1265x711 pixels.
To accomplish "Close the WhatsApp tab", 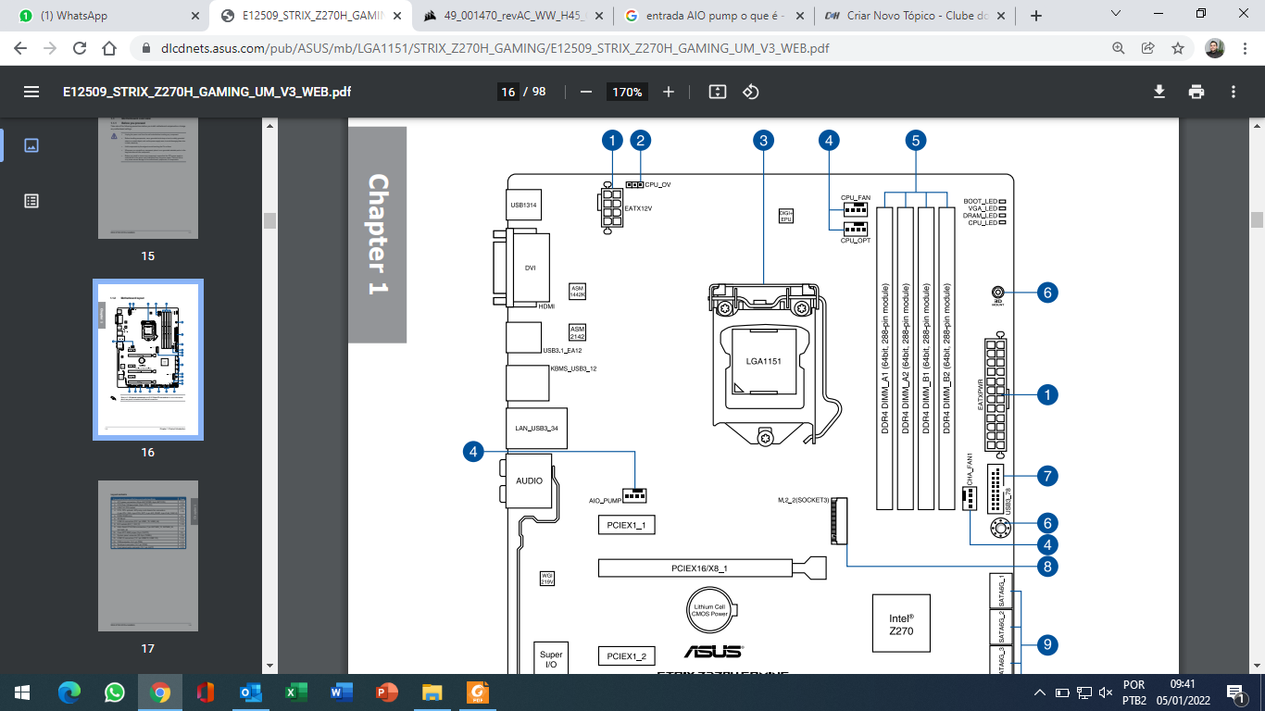I will click(x=194, y=16).
